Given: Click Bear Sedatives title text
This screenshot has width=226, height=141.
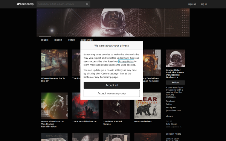Looking at the screenshot, I should 143,121.
